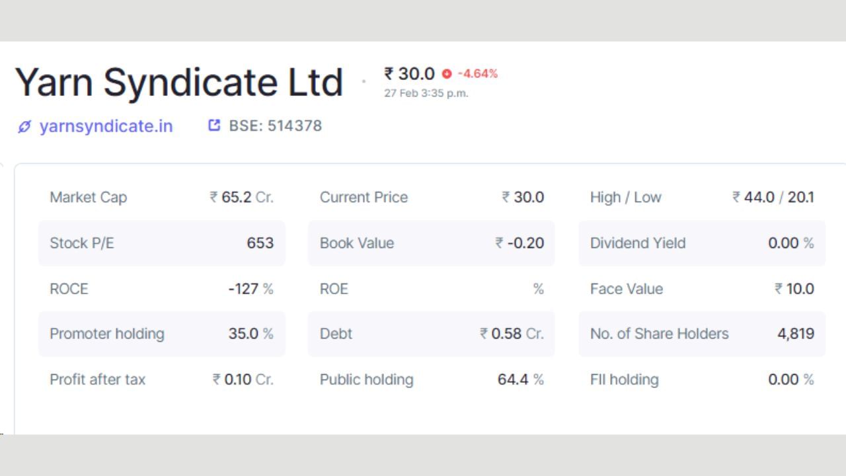The image size is (846, 476).
Task: Click the Yarn Syndicate Ltd company title
Action: coord(179,83)
